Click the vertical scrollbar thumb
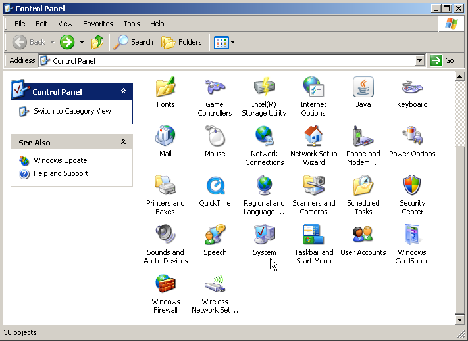This screenshot has width=468, height=341. tap(460, 230)
